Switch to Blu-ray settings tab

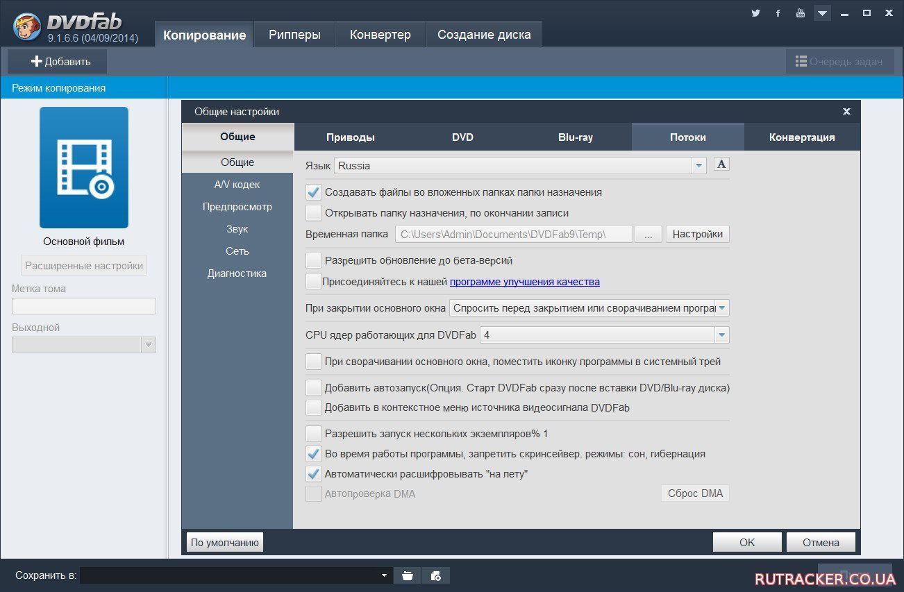point(576,137)
